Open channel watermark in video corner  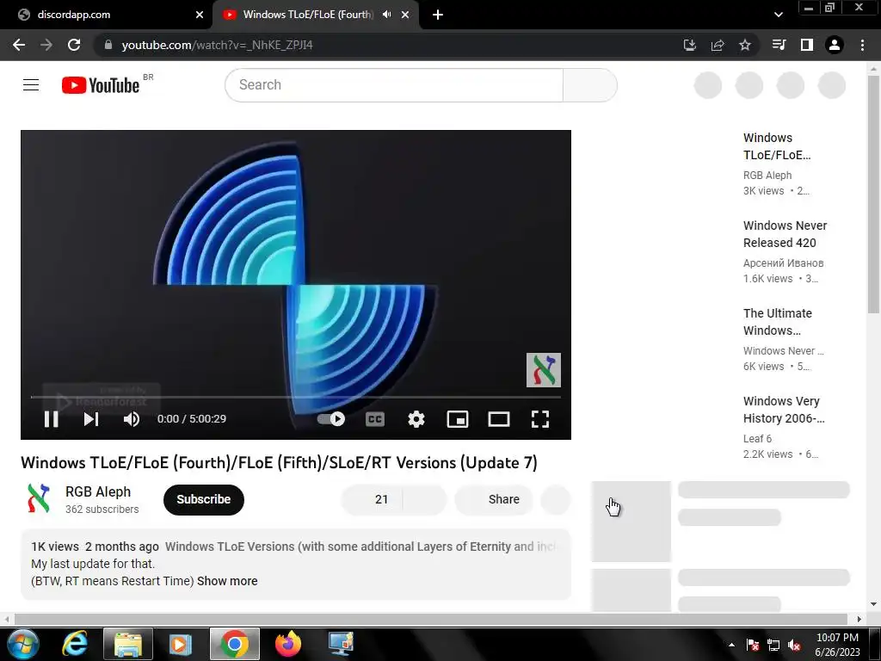click(544, 370)
